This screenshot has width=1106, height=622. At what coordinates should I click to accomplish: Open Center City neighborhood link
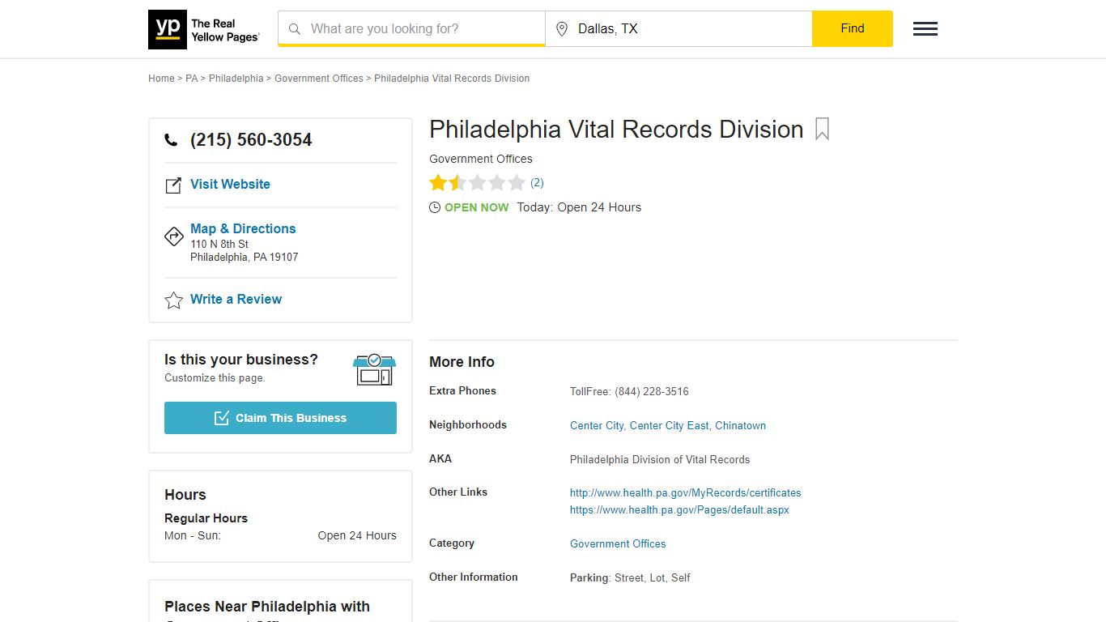(x=597, y=426)
